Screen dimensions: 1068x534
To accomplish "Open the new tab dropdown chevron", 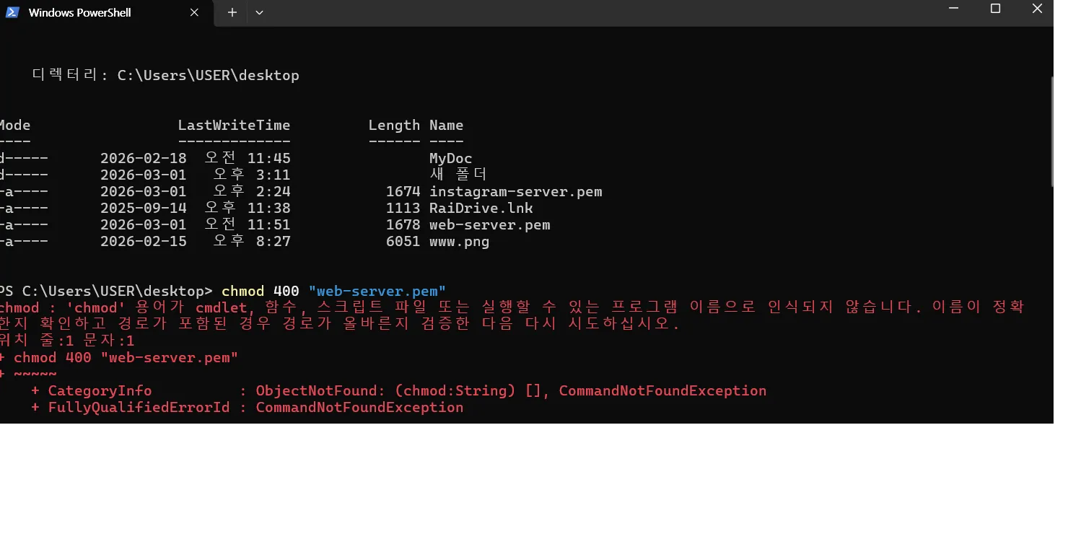I will coord(258,12).
